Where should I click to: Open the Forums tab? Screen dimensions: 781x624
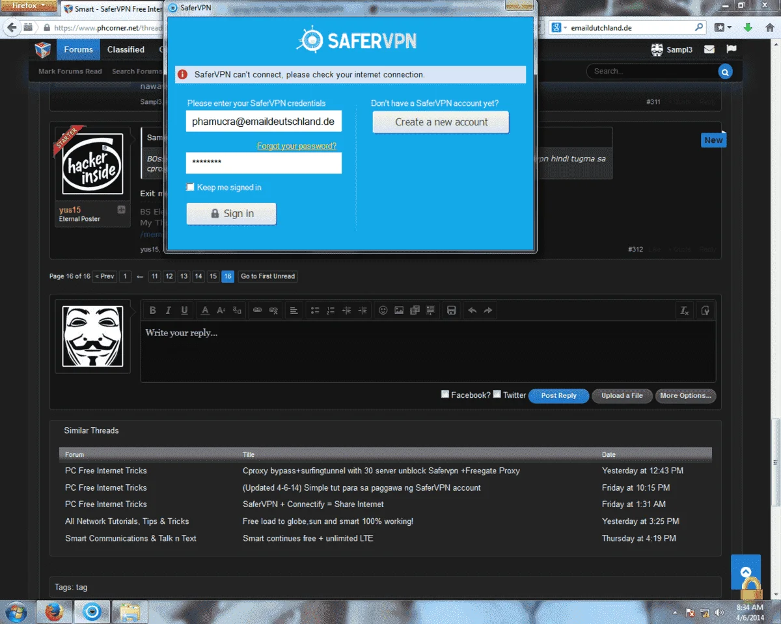(78, 49)
